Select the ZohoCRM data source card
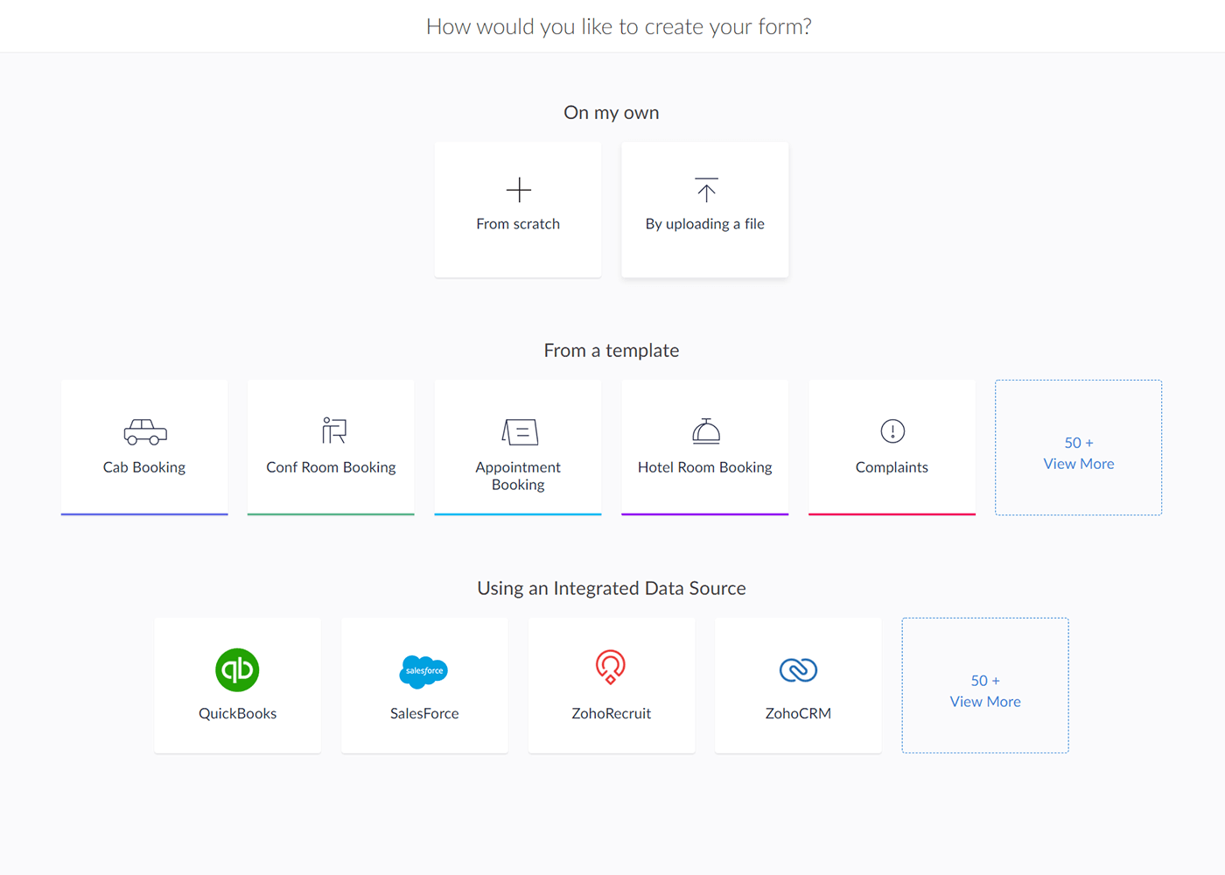Image resolution: width=1225 pixels, height=875 pixels. click(x=798, y=685)
